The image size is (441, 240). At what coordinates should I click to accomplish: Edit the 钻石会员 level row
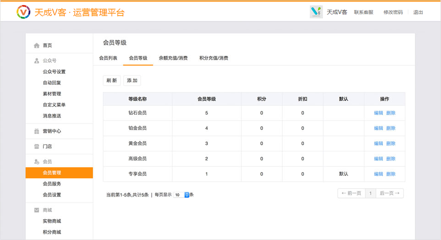pyautogui.click(x=378, y=113)
